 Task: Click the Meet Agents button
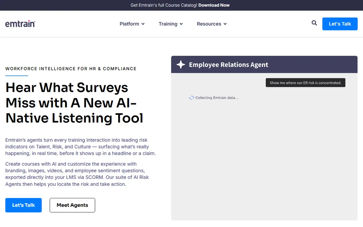[72, 205]
